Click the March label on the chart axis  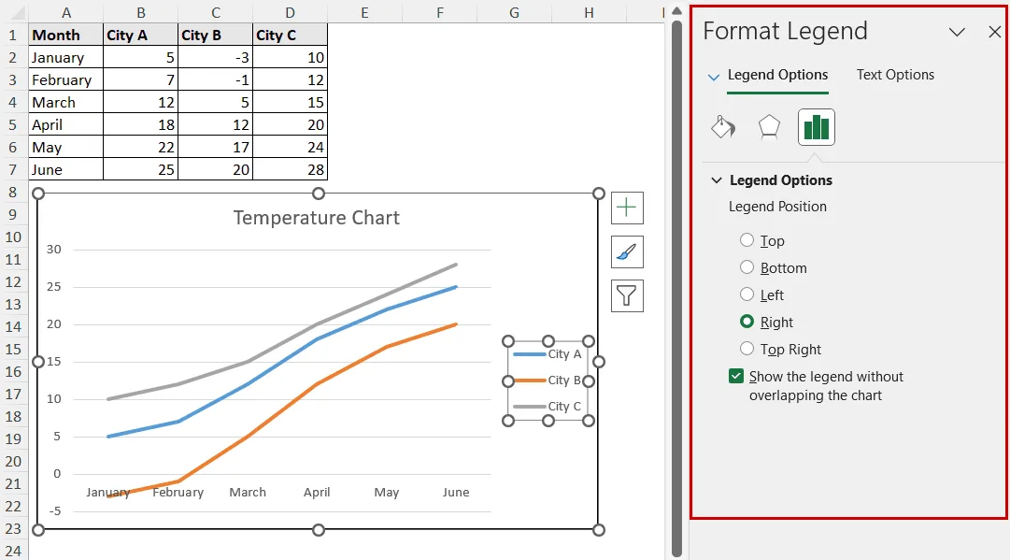click(248, 493)
